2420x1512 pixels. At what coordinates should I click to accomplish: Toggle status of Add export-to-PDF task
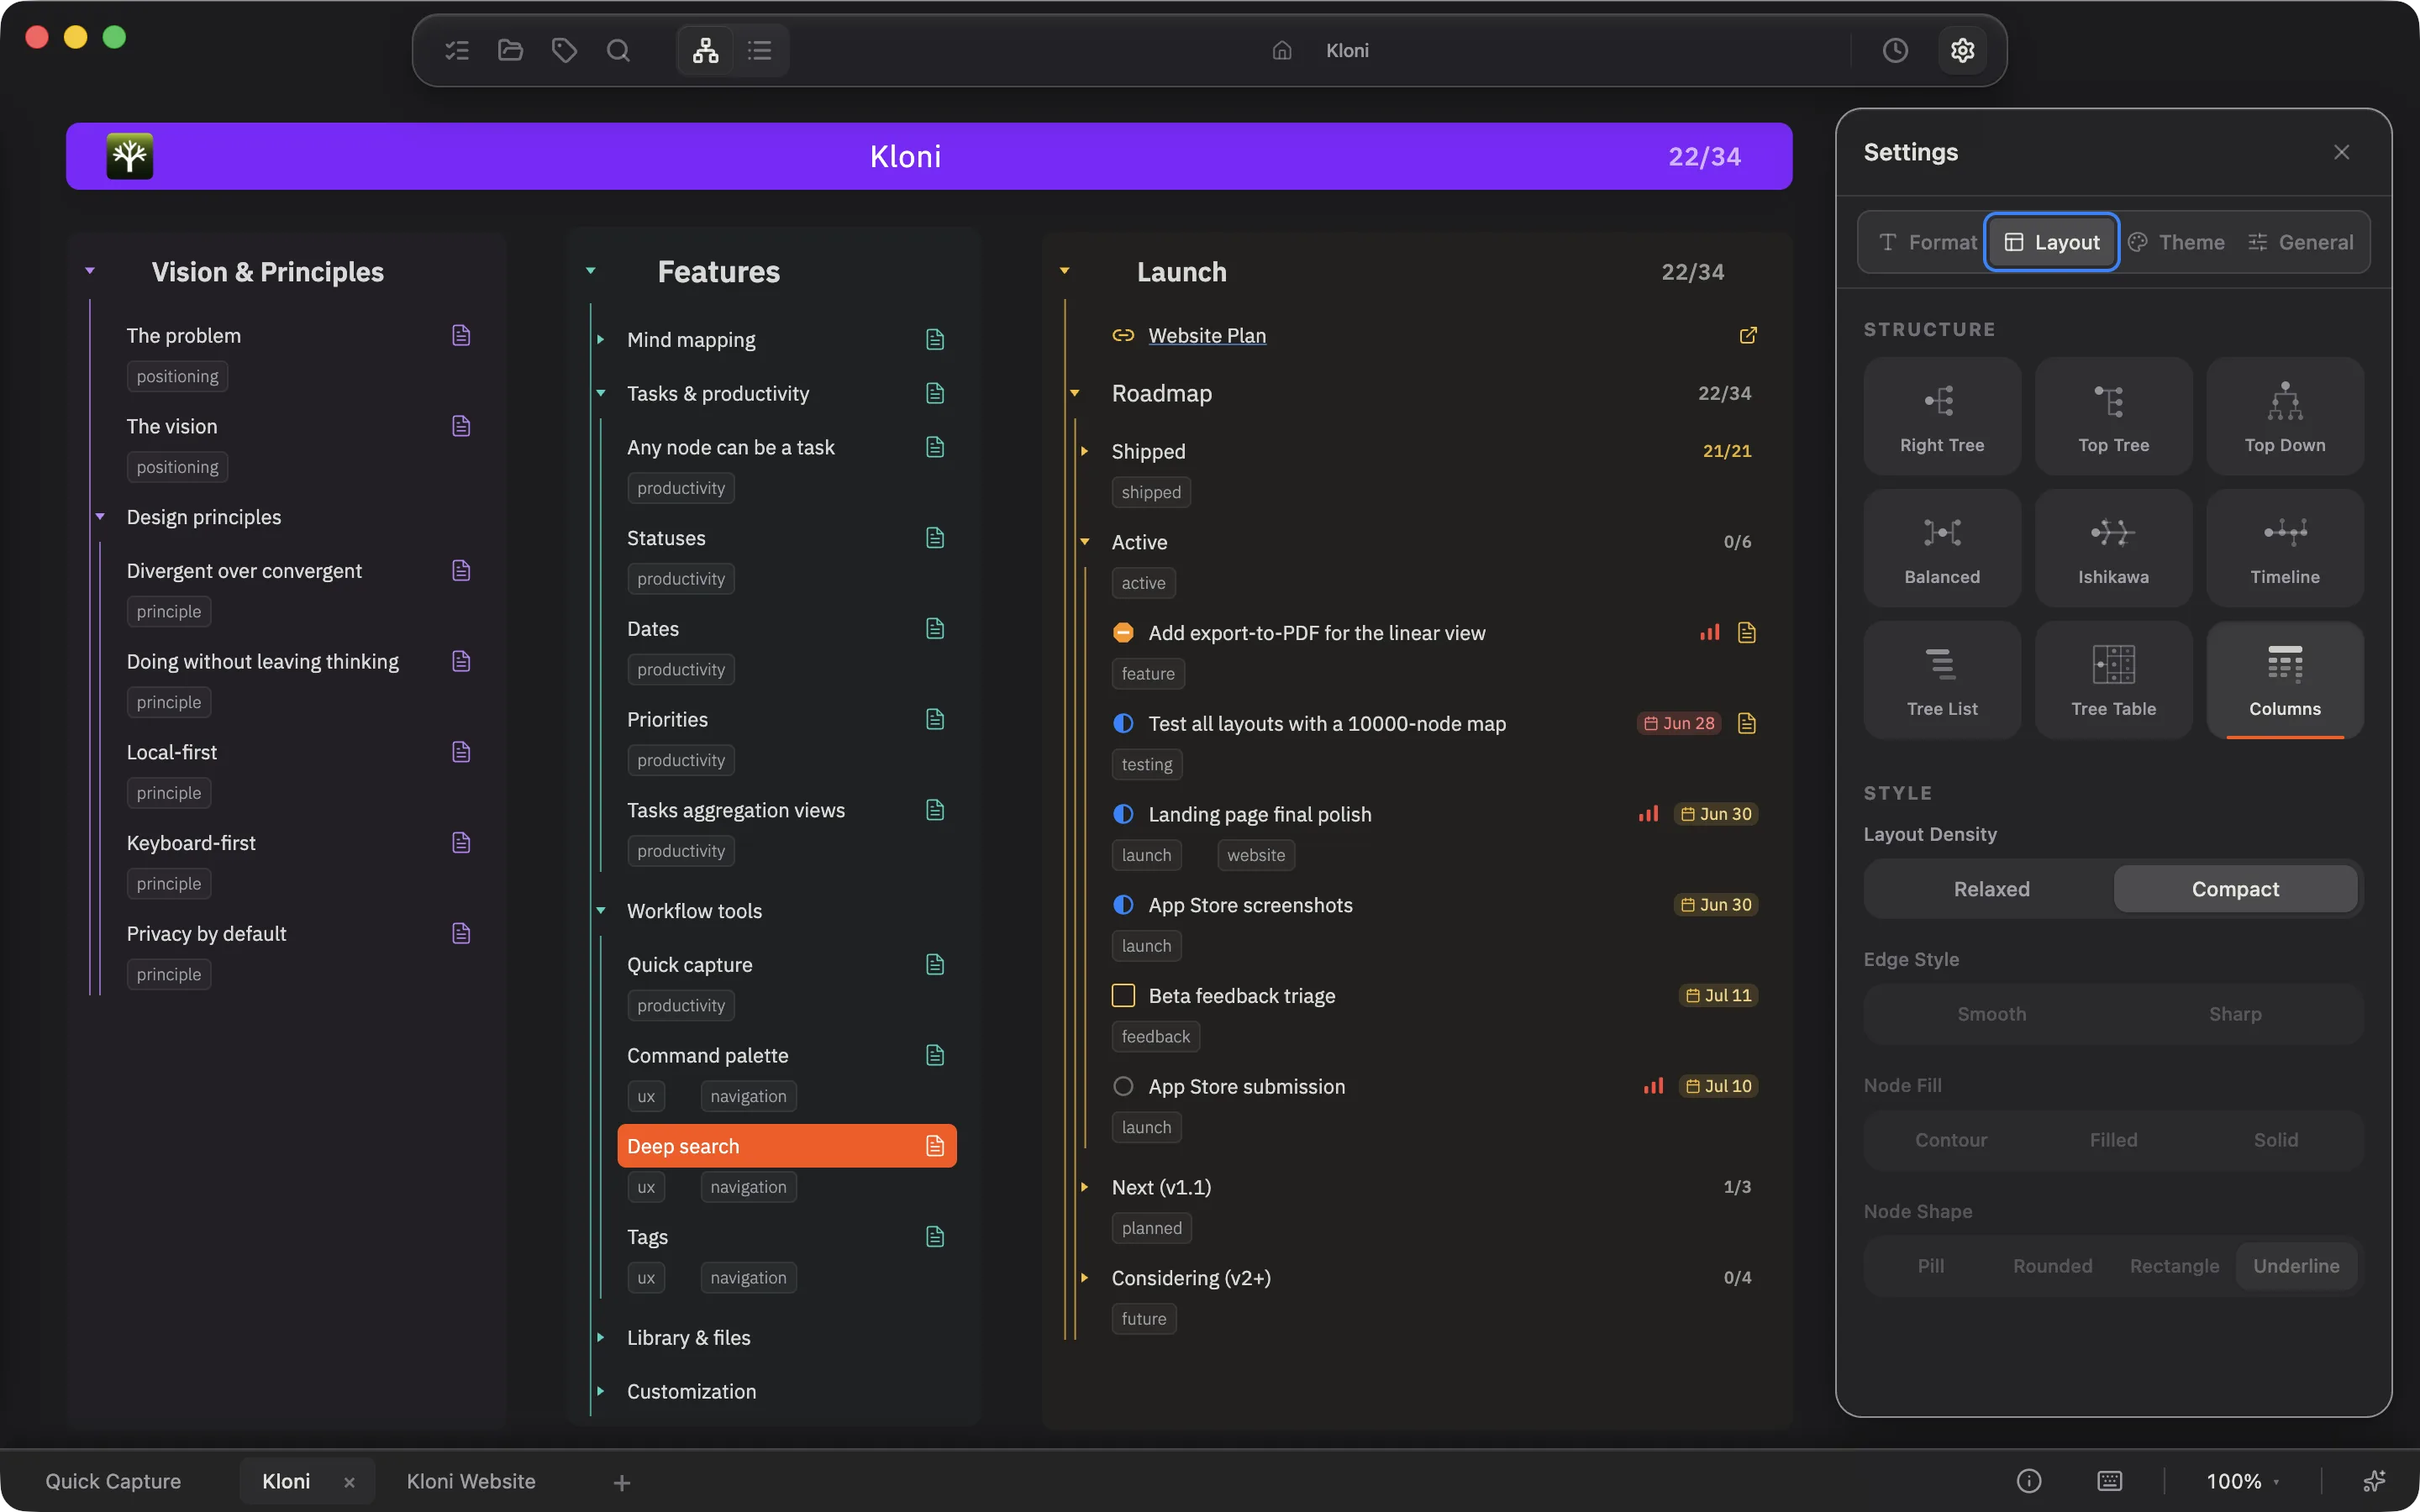click(x=1123, y=633)
